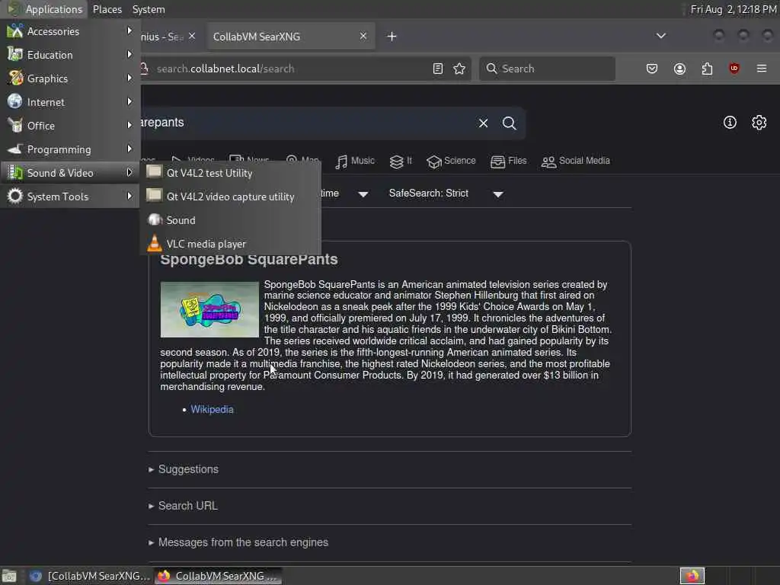Open the Office submenu
This screenshot has height=585, width=780.
click(x=69, y=126)
